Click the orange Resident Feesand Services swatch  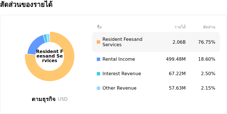98,42
